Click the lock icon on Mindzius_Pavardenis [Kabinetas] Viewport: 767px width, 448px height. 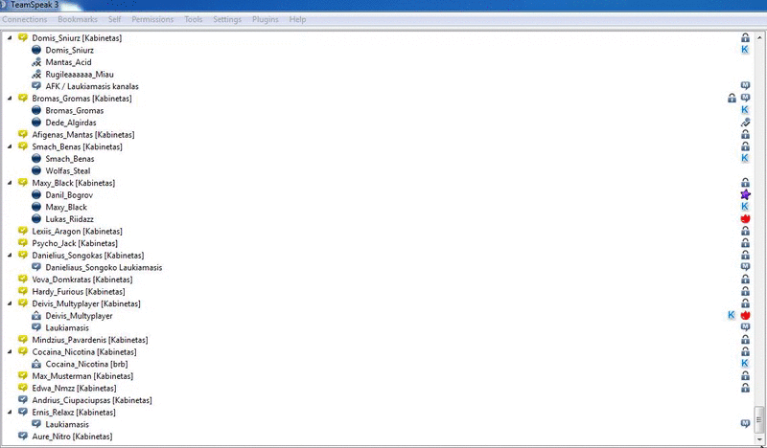745,340
